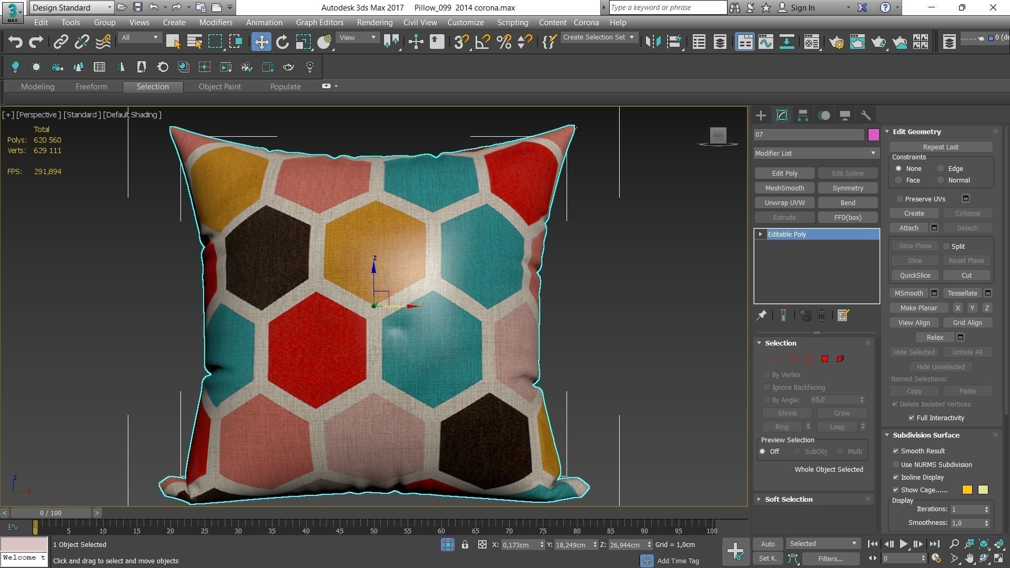Screen dimensions: 1010x568
Task: Toggle the 3D Snaps icon
Action: [x=461, y=42]
